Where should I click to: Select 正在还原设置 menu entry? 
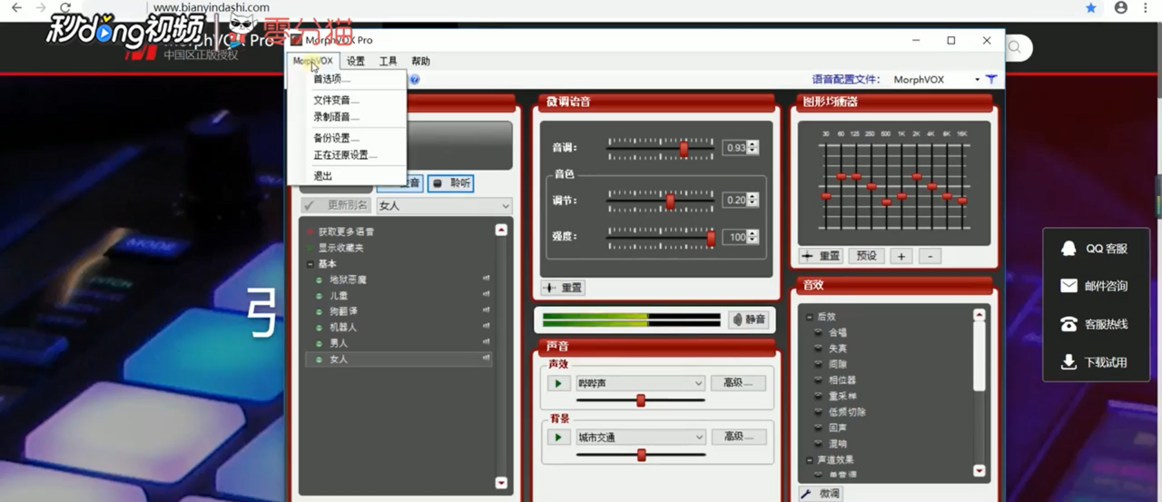[x=346, y=155]
